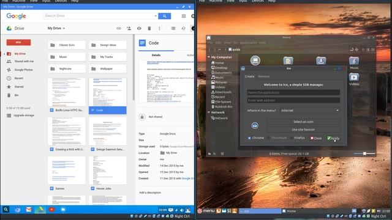The width and height of the screenshot is (392, 220).
Task: Adjust the file manager zoom slider
Action: [x=364, y=153]
